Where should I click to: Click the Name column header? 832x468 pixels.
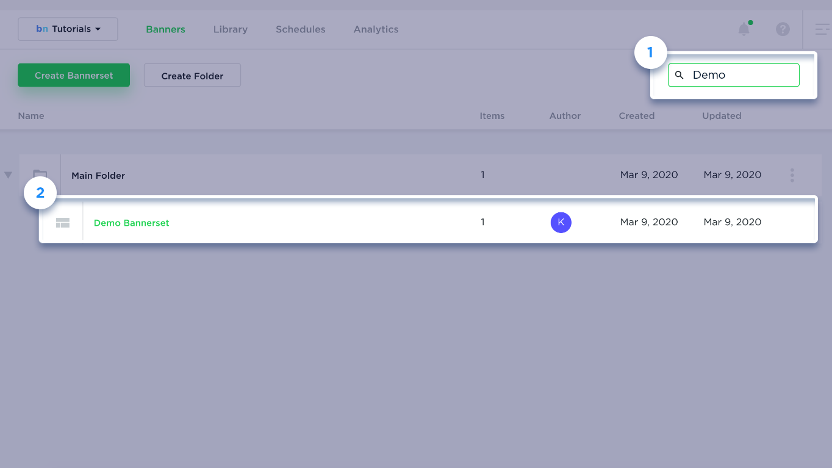pos(31,116)
